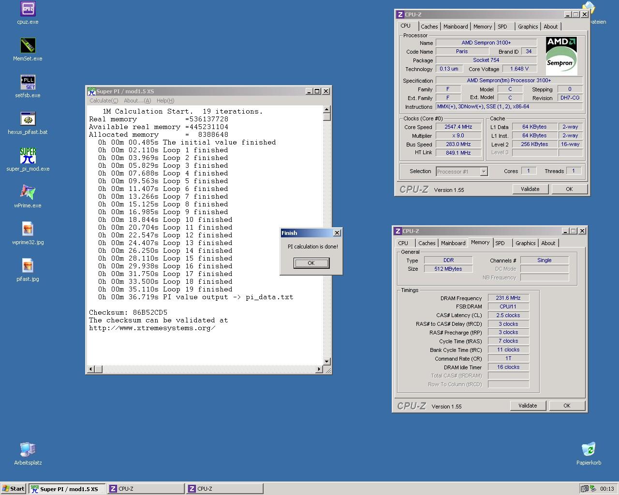The width and height of the screenshot is (619, 495).
Task: Click the system tray icons in taskbar
Action: click(x=589, y=489)
